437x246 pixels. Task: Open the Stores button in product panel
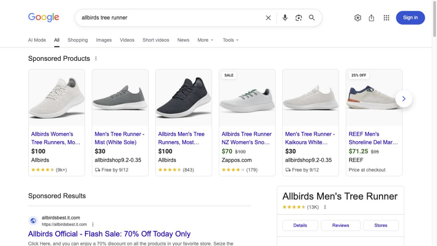click(381, 225)
